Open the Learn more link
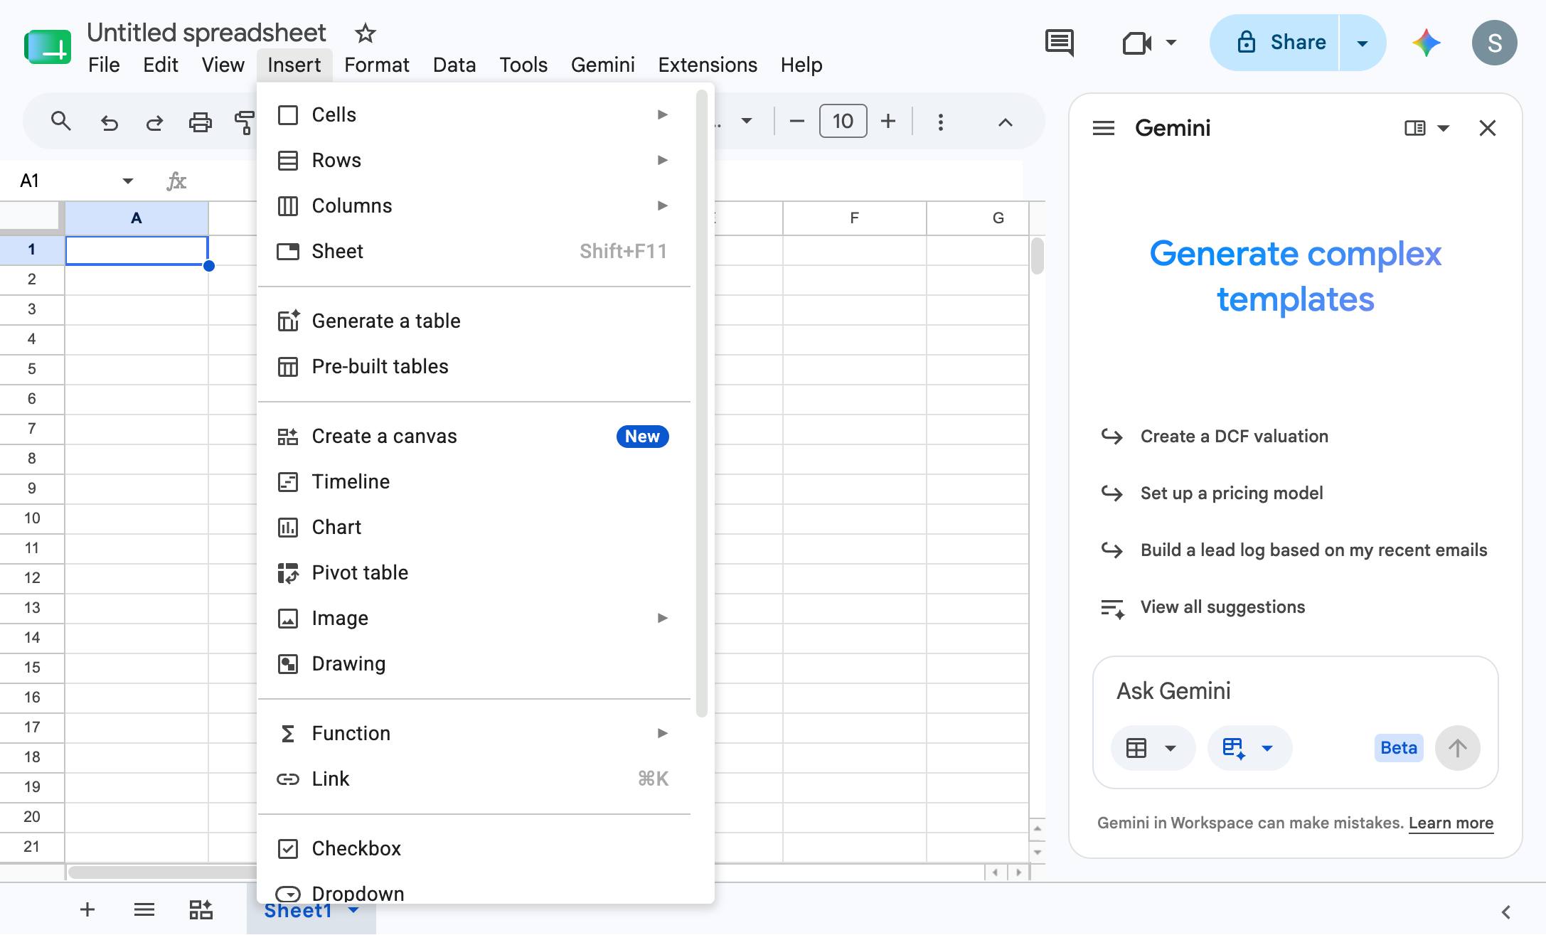The image size is (1546, 935). coord(1451,823)
